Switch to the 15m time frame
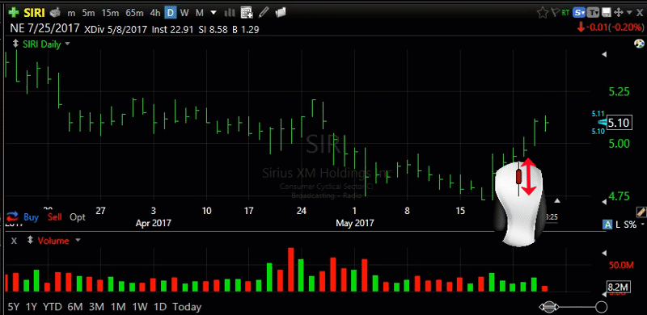647x315 pixels. (110, 13)
